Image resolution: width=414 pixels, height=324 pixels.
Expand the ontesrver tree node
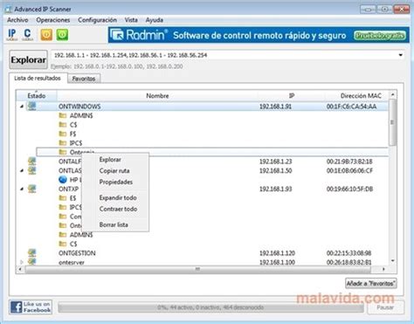[22, 262]
